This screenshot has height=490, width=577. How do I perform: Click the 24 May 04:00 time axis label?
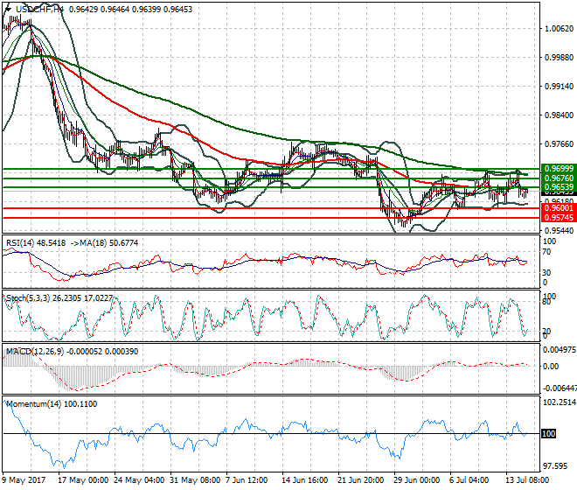point(139,480)
